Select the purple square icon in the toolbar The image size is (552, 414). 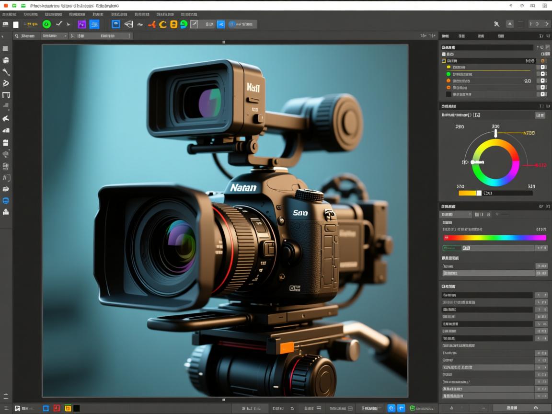(x=81, y=24)
